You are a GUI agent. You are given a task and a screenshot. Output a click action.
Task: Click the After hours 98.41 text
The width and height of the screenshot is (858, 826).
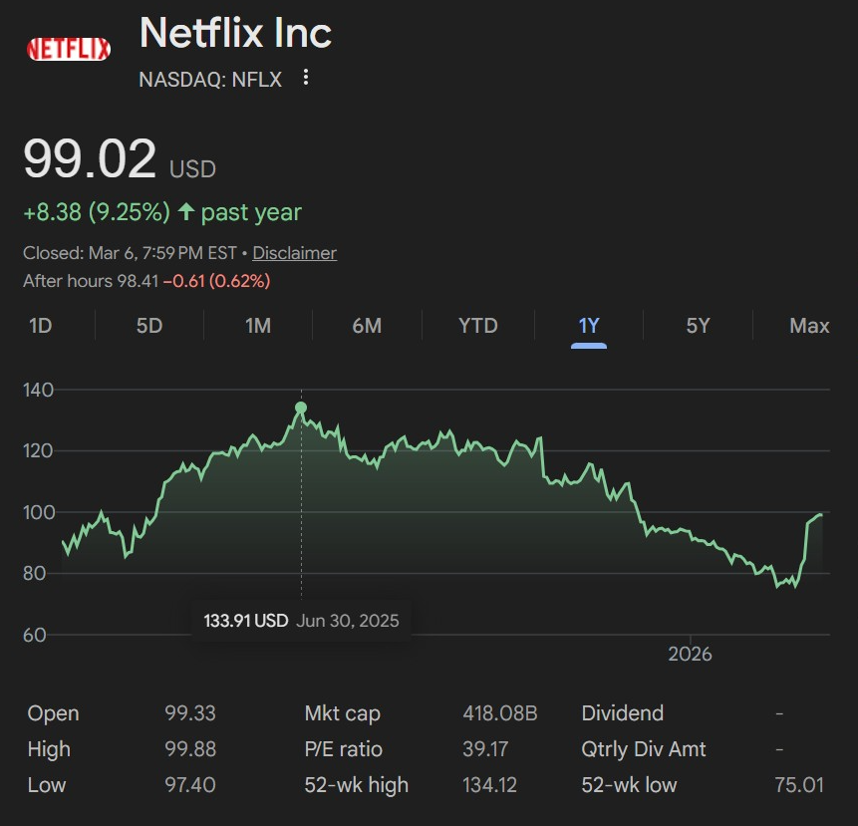[x=91, y=281]
